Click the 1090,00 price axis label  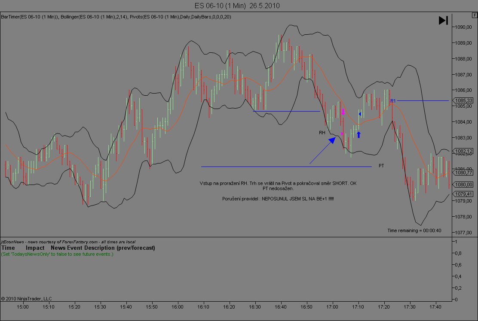tap(463, 27)
